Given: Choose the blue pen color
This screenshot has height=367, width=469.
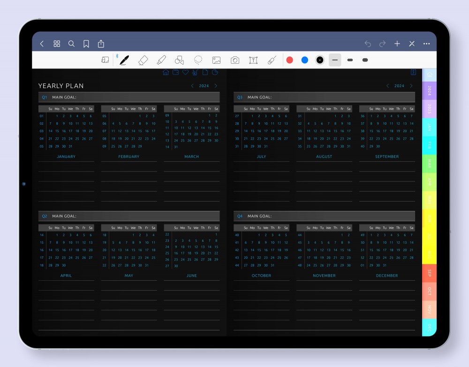Looking at the screenshot, I should tap(305, 60).
